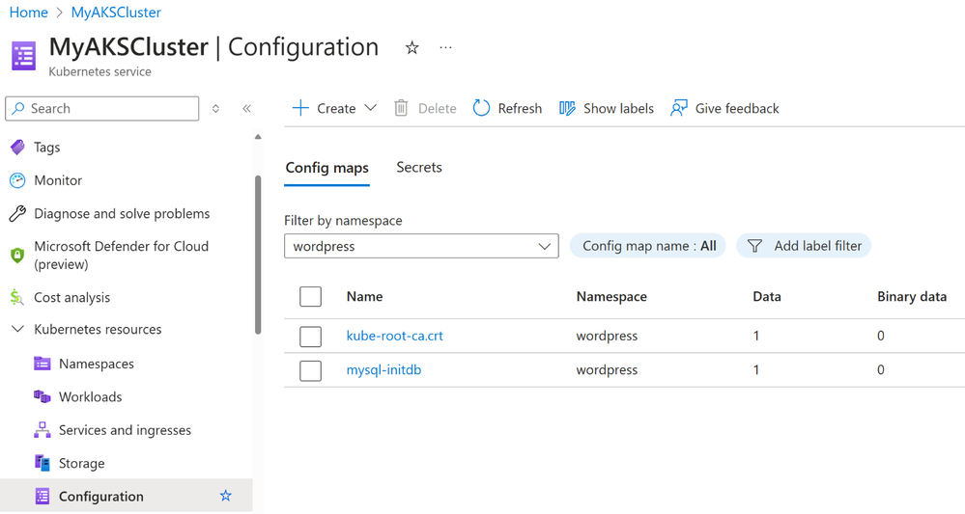This screenshot has height=514, width=965.
Task: Check the box for kube-root-ca.crt row
Action: click(x=310, y=336)
